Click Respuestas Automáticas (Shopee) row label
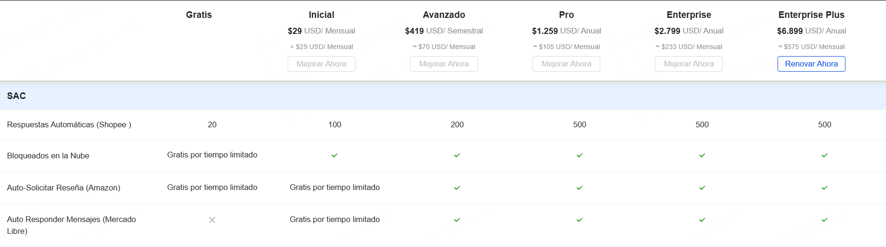The height and width of the screenshot is (247, 886). pyautogui.click(x=69, y=124)
